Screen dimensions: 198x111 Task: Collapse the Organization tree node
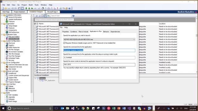(x=2, y=24)
